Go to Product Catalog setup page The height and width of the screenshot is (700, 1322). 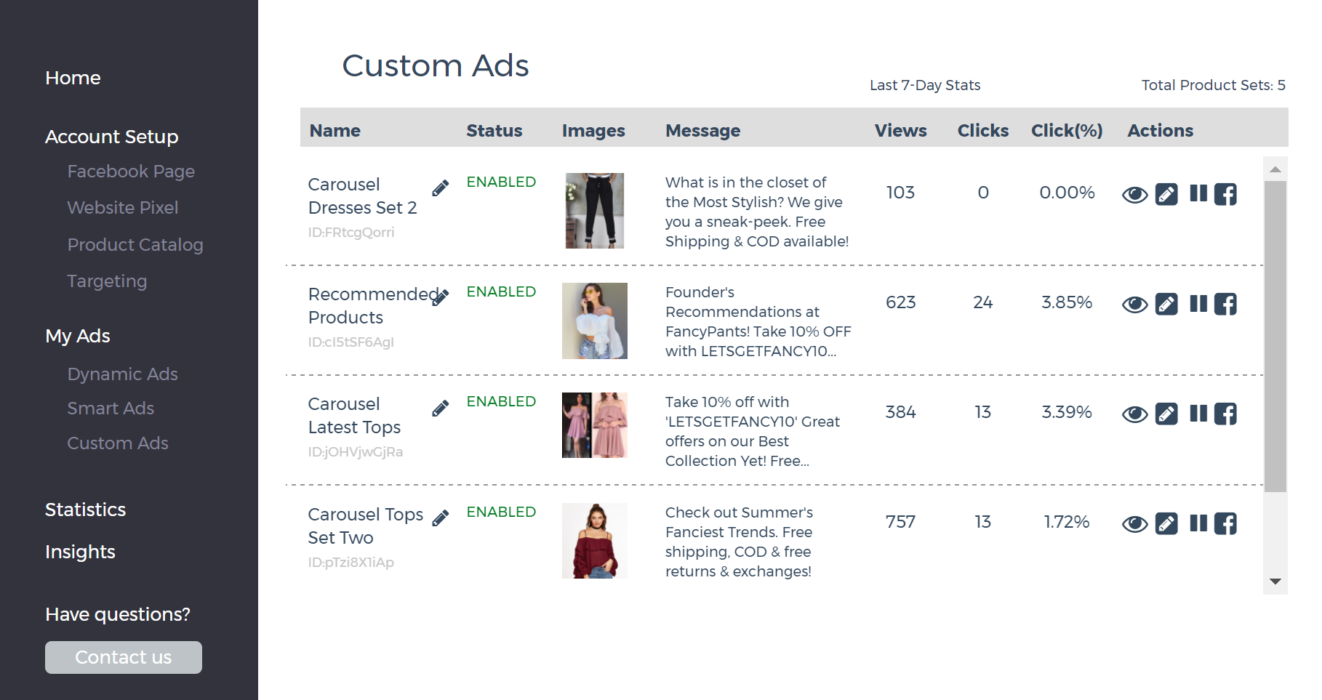135,245
